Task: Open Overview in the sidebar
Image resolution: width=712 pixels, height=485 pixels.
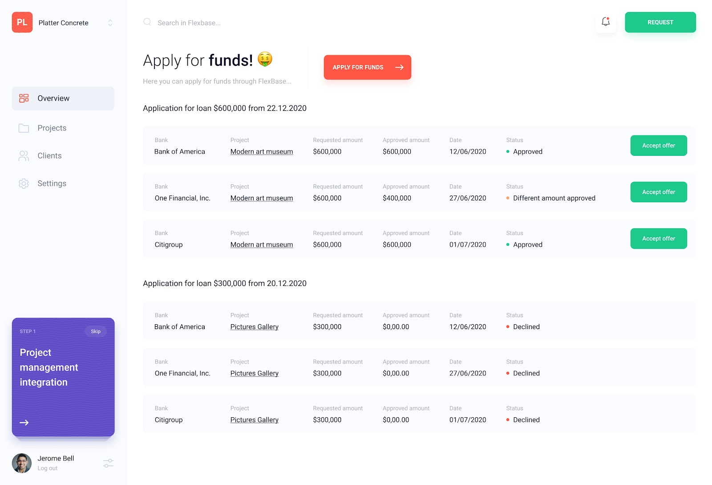Action: pyautogui.click(x=63, y=98)
